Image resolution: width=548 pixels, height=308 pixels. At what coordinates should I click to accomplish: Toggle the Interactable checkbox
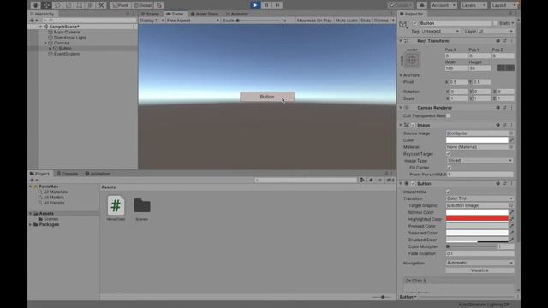[449, 192]
